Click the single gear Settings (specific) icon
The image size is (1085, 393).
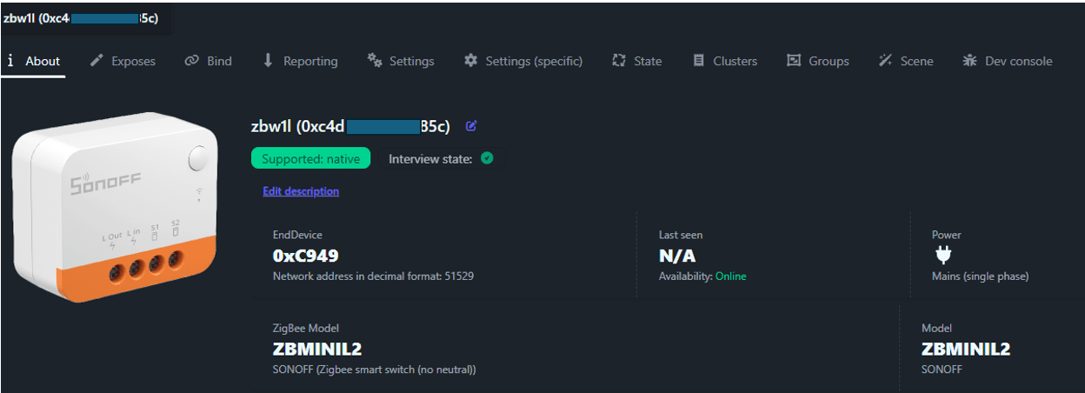point(470,61)
